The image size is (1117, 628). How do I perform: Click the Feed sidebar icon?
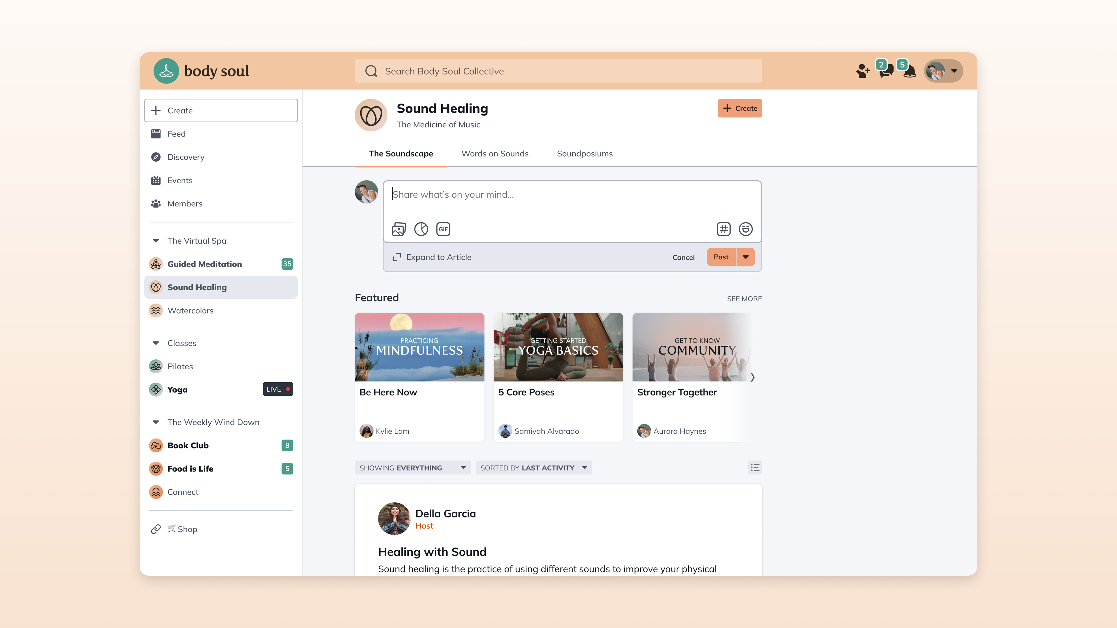(156, 133)
